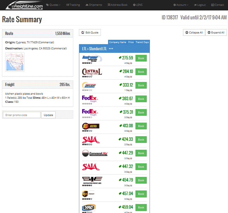Sort rates by Price

[131, 42]
